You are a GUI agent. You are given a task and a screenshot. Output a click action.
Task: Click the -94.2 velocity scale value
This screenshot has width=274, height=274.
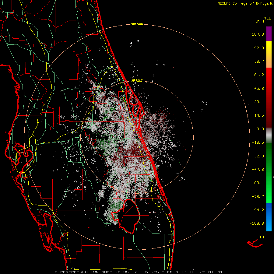point(258,210)
